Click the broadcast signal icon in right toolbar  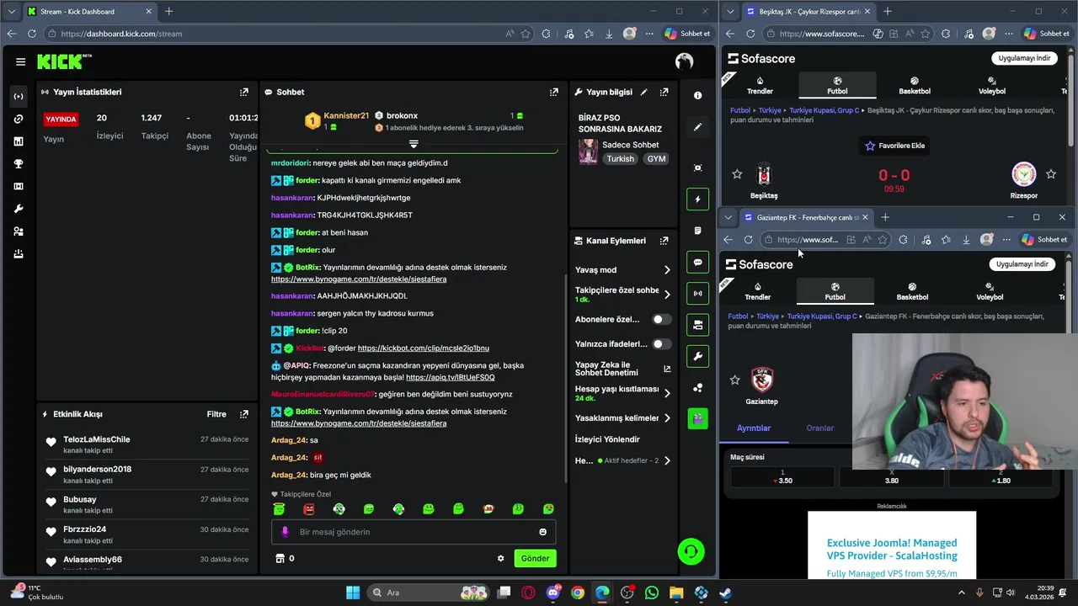click(697, 294)
